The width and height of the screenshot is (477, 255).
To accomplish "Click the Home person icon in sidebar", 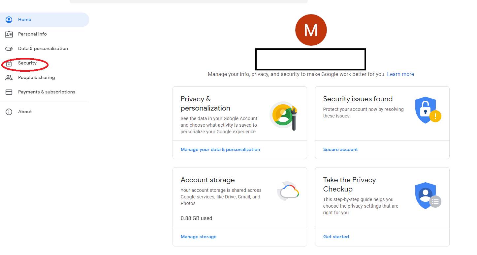I will [x=9, y=20].
